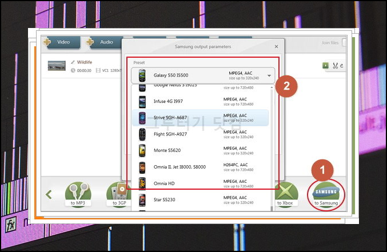Screen dimensions: 387x252
Task: Add an audio file with the Audio button
Action: [x=104, y=42]
